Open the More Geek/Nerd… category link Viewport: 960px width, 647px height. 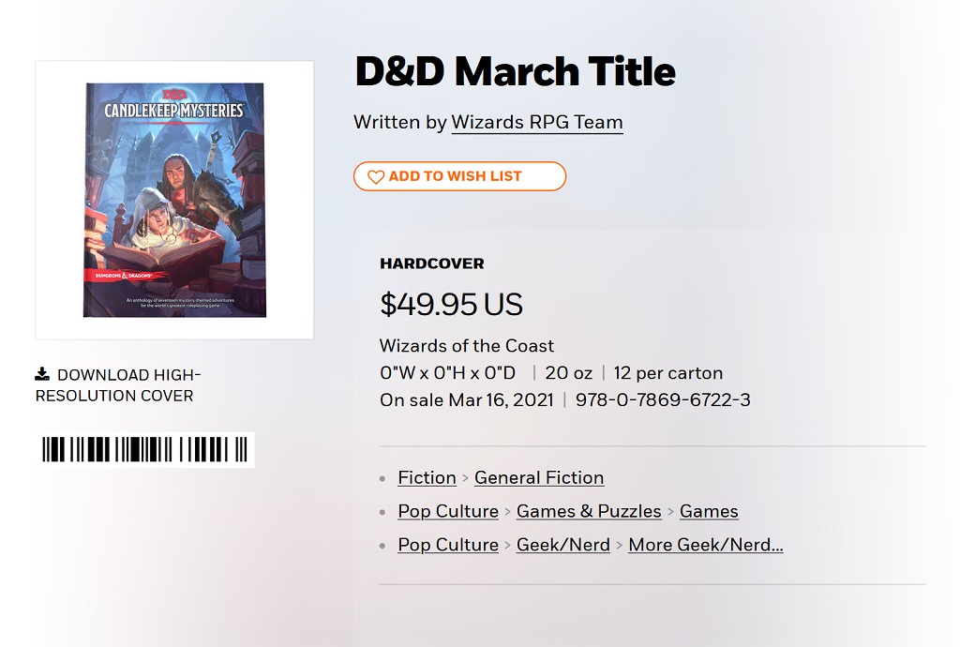[706, 545]
